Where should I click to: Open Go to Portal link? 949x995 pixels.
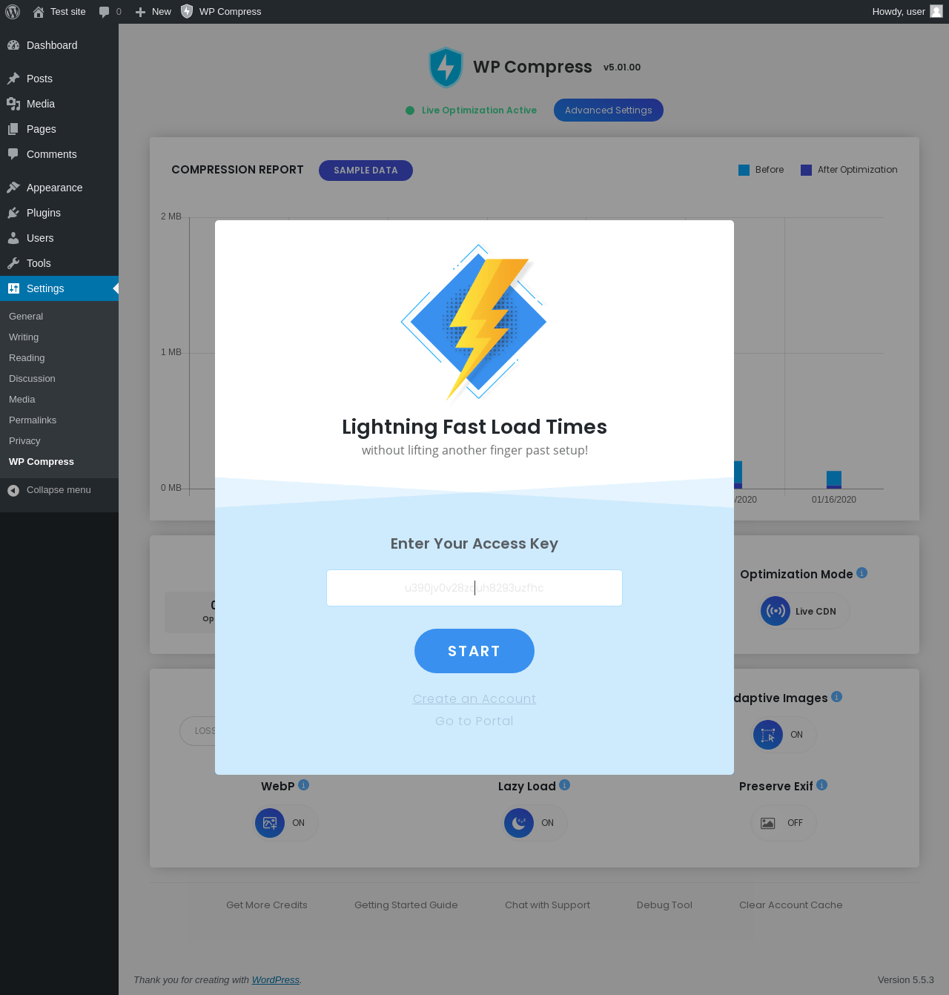point(474,721)
